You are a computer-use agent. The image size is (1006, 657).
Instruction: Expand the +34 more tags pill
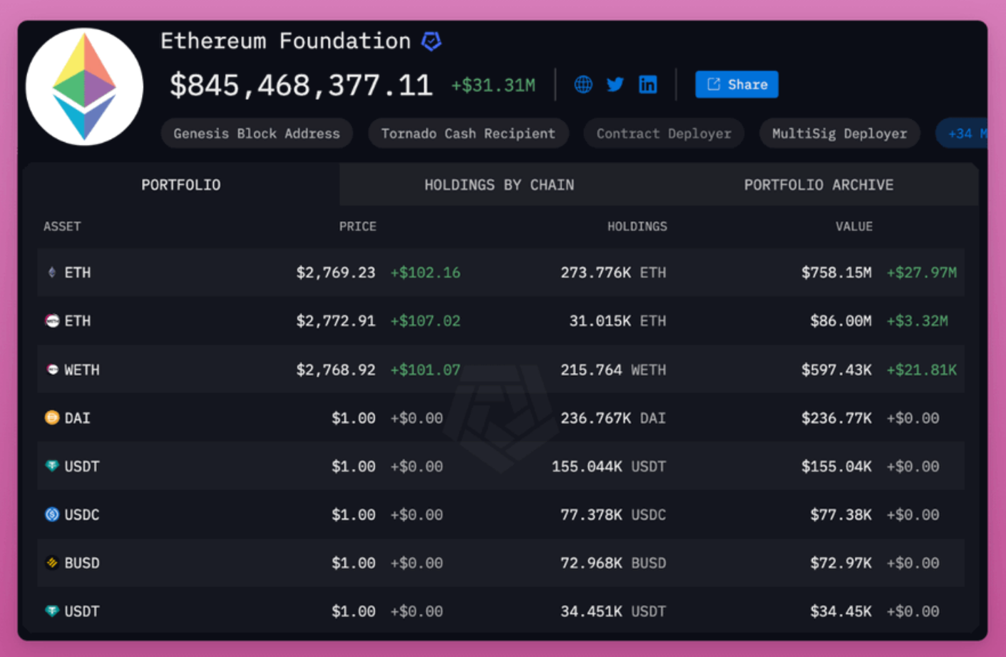click(962, 133)
